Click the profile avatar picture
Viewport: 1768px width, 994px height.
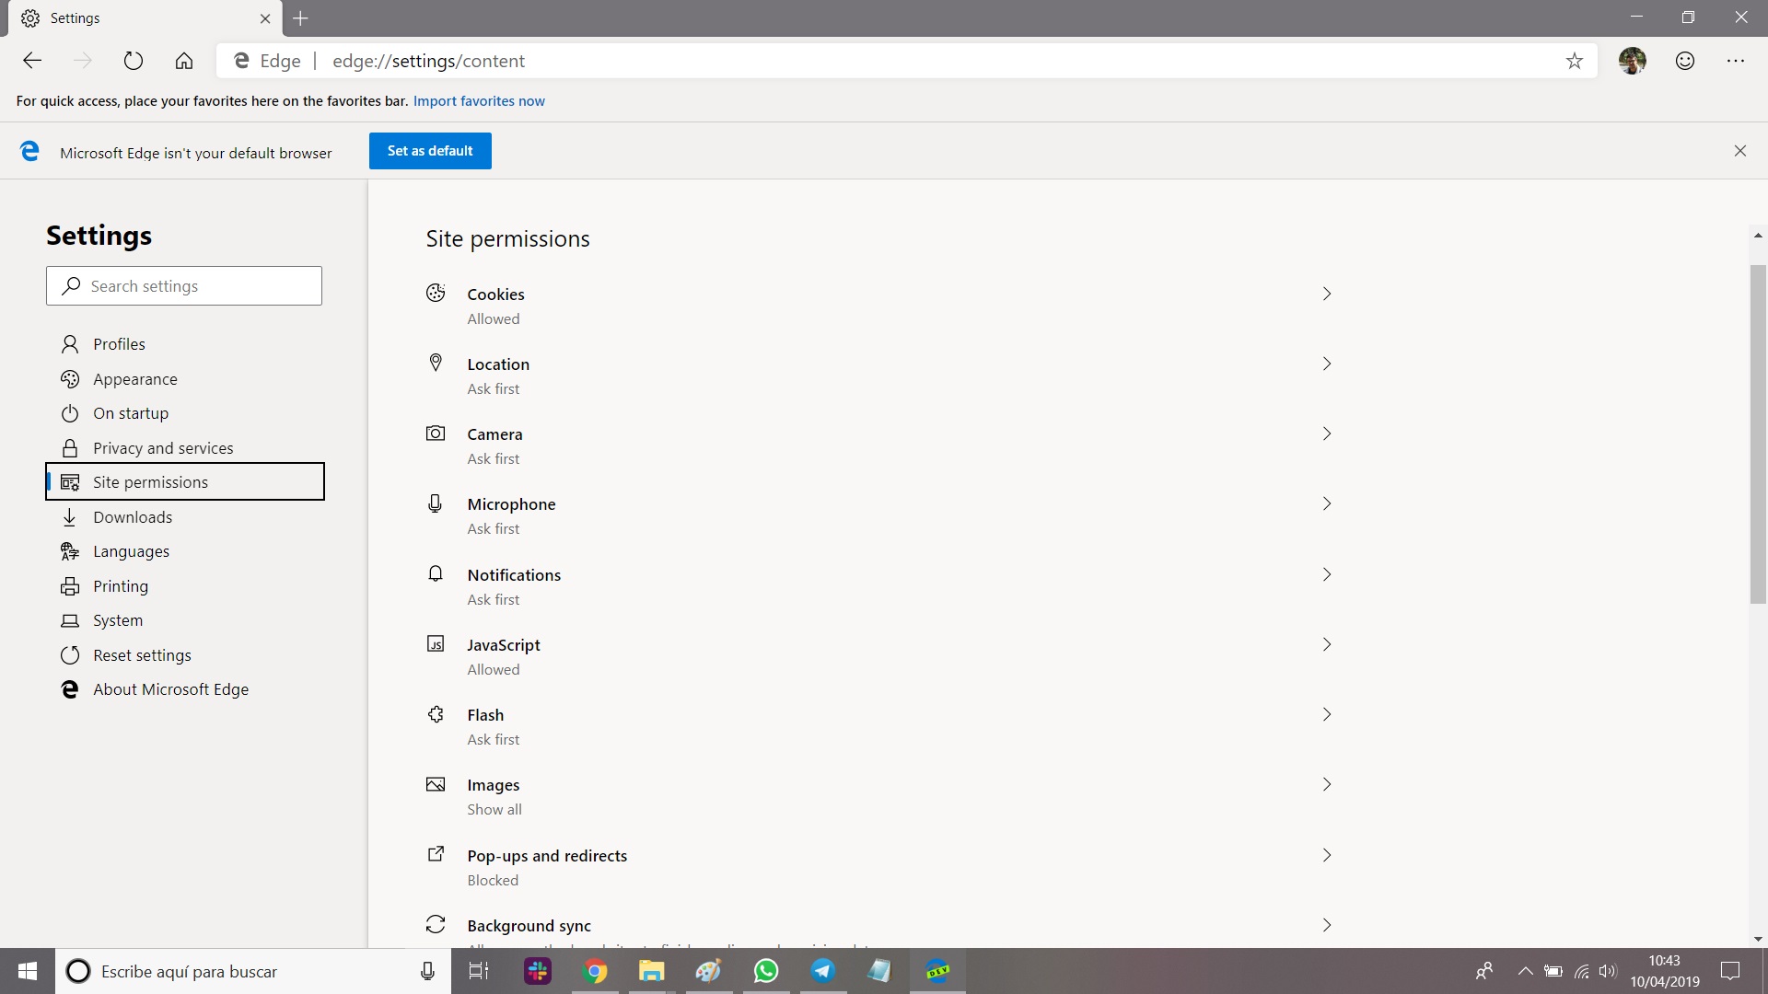point(1633,61)
